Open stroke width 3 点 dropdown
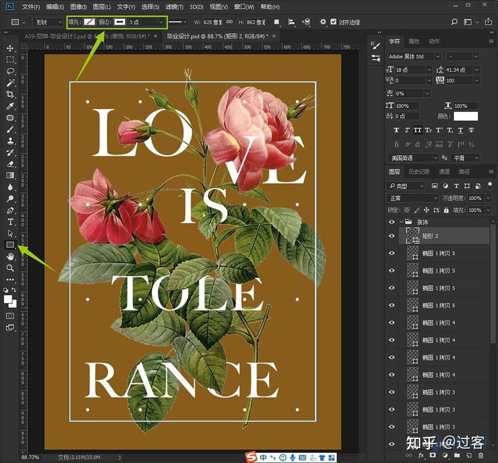 [161, 22]
